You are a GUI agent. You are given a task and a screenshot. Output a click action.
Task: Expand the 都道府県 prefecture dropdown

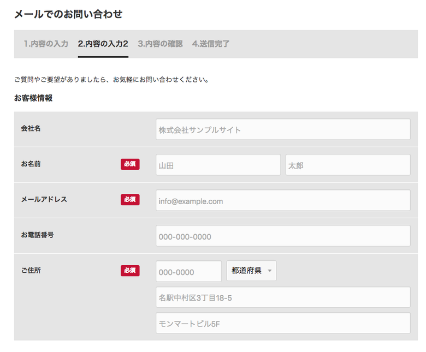pos(251,271)
